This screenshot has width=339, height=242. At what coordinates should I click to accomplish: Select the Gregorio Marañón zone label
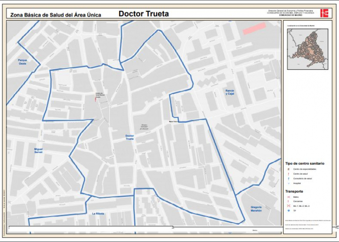point(256,210)
